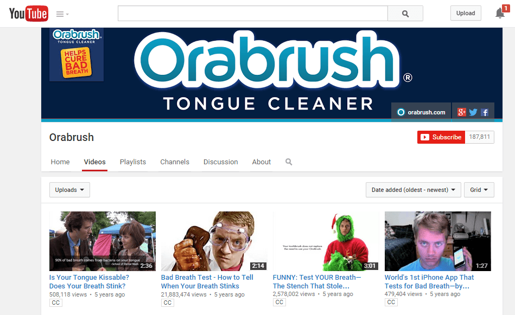View the About tab
This screenshot has height=315, width=515.
tap(262, 162)
